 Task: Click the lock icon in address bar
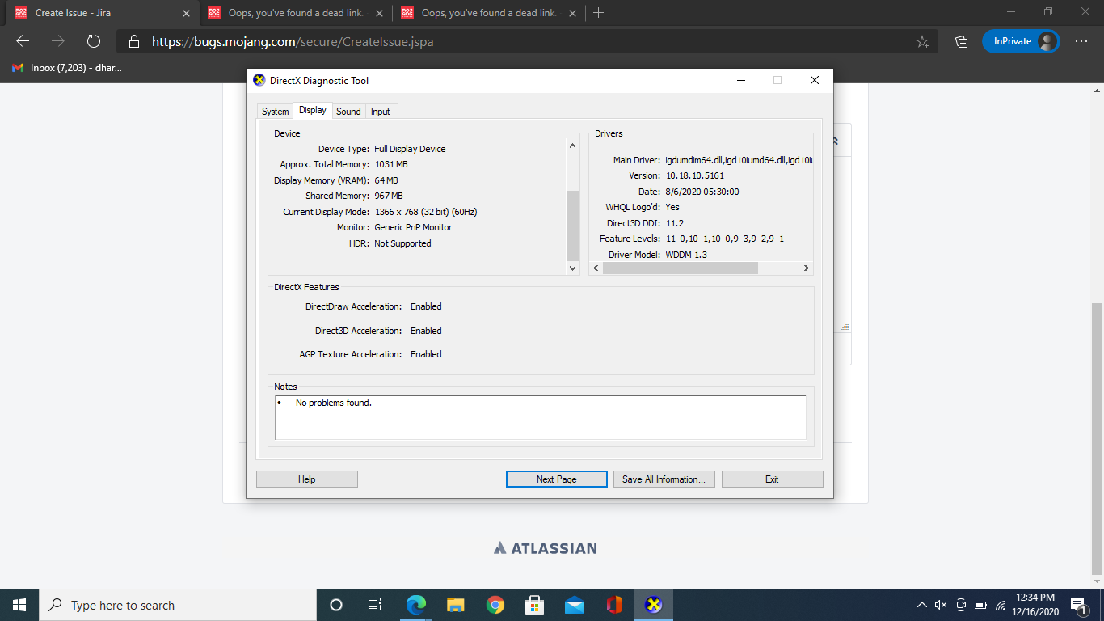click(x=134, y=41)
